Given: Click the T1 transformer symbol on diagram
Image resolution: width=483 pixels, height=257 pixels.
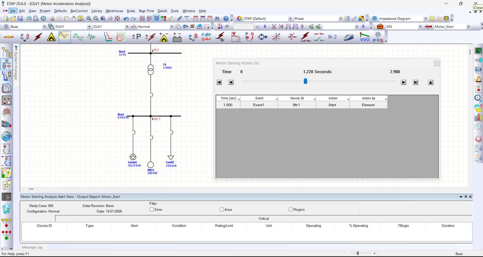Looking at the screenshot, I should point(150,69).
